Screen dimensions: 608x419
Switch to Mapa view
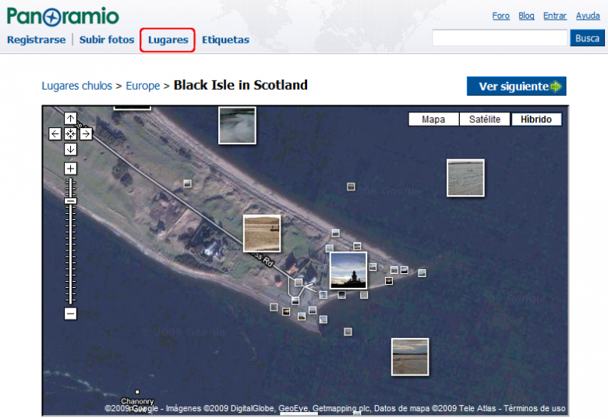pos(433,119)
